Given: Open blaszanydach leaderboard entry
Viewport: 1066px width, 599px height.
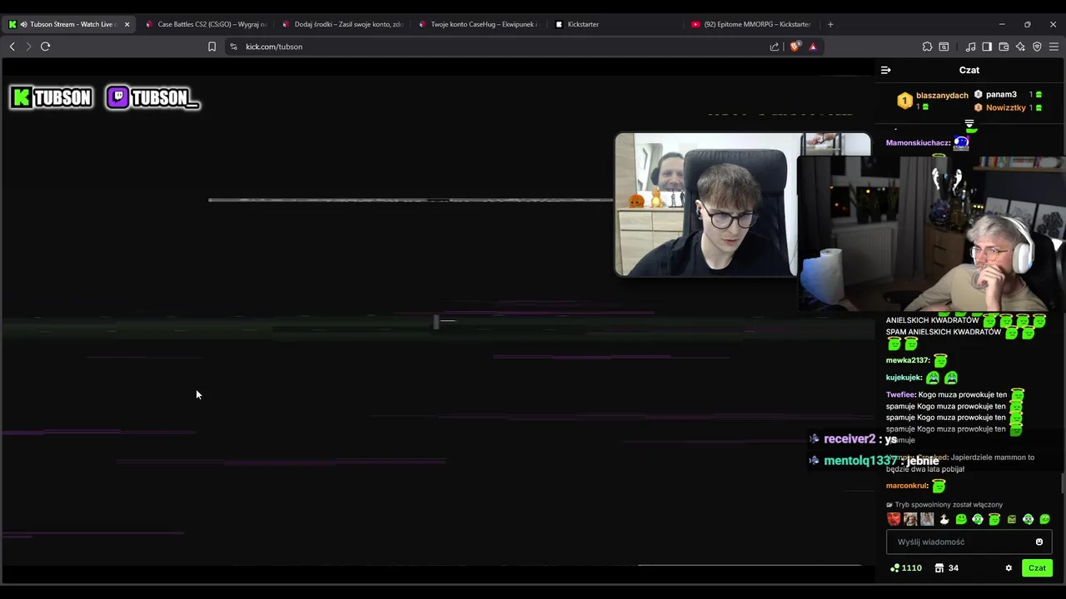Looking at the screenshot, I should pyautogui.click(x=933, y=101).
